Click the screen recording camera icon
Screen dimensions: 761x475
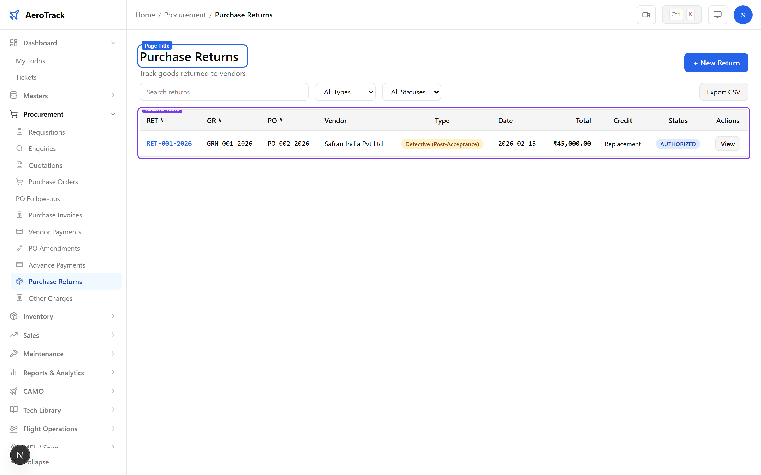pyautogui.click(x=646, y=15)
